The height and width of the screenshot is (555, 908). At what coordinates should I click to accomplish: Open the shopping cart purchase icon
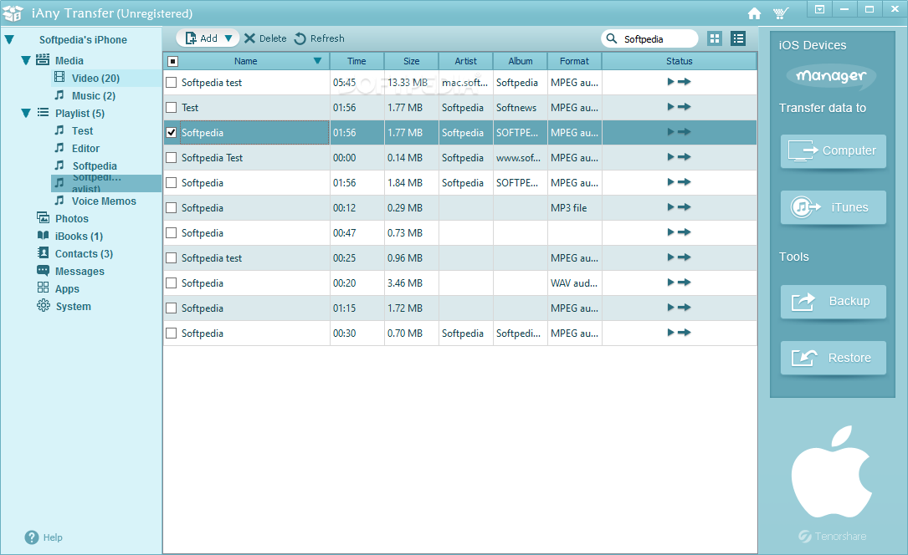tap(781, 13)
